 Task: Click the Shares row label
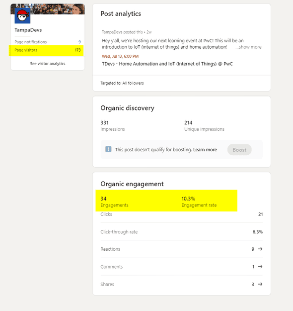(x=107, y=285)
